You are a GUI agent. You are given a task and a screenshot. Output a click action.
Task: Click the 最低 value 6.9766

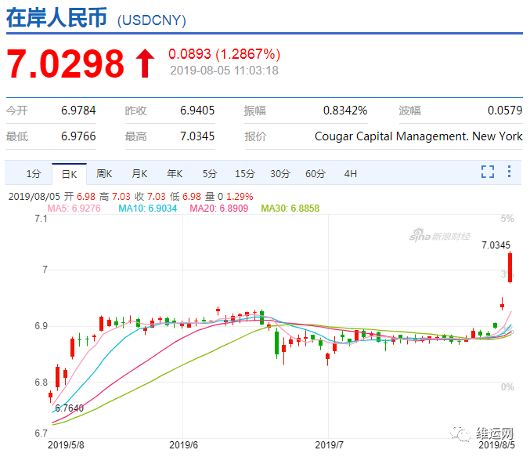tap(78, 136)
